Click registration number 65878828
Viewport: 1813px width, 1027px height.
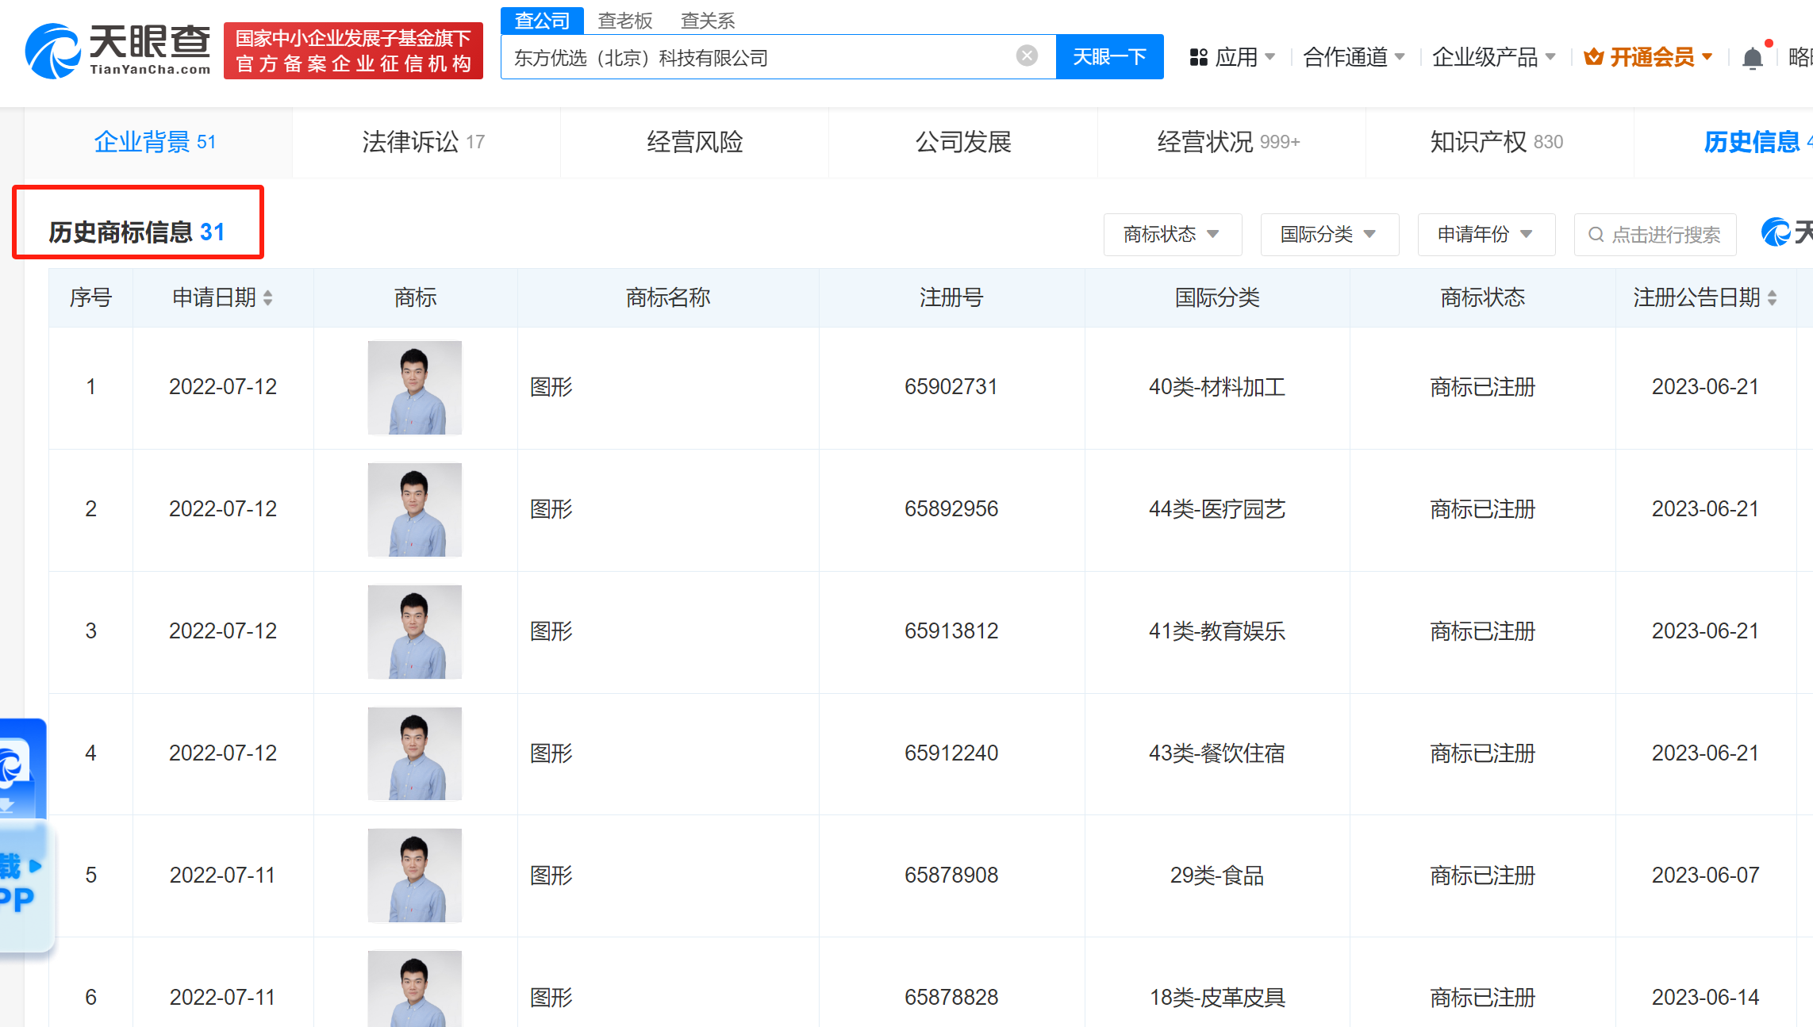(951, 998)
